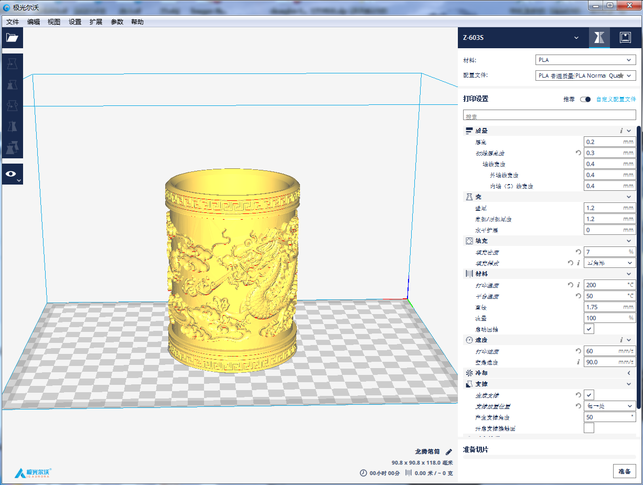Open the 文件 menu
The image size is (643, 485).
click(x=13, y=22)
